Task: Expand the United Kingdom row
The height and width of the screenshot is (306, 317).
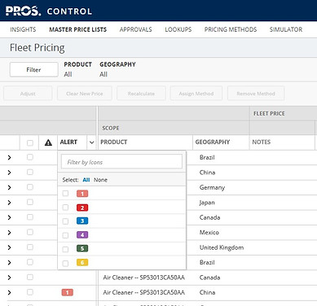Action: pos(10,247)
